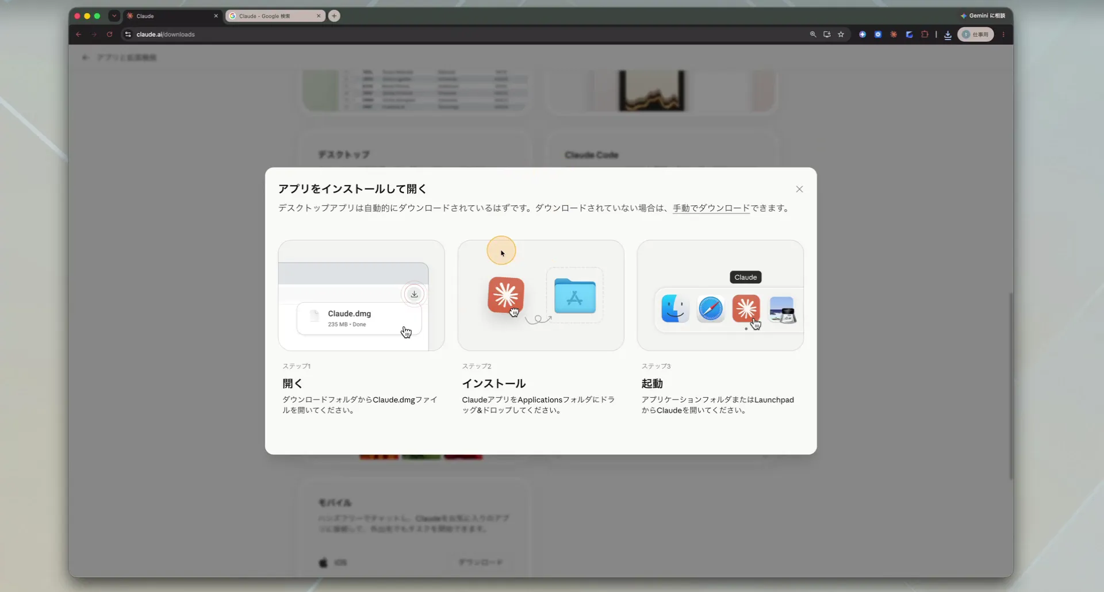Click the heading 起動 under Step 3
Screen dimensions: 1104x592
click(652, 383)
